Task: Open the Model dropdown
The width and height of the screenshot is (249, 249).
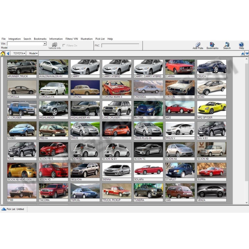Action: coord(33,53)
